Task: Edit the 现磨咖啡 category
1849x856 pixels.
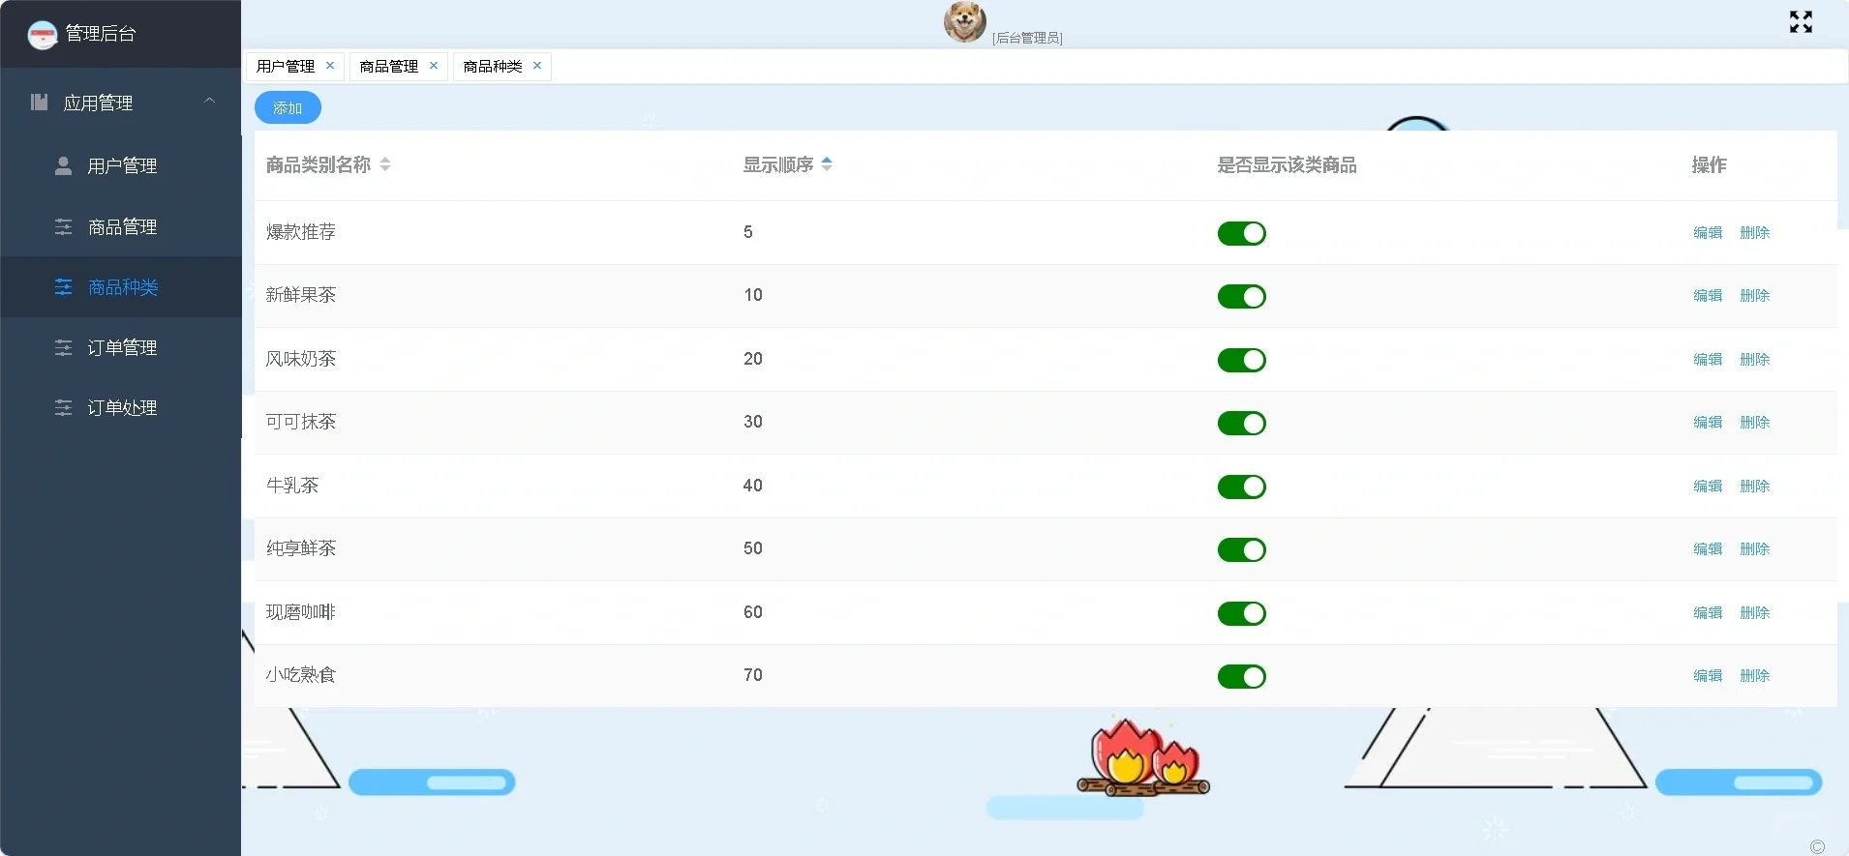Action: (1708, 612)
